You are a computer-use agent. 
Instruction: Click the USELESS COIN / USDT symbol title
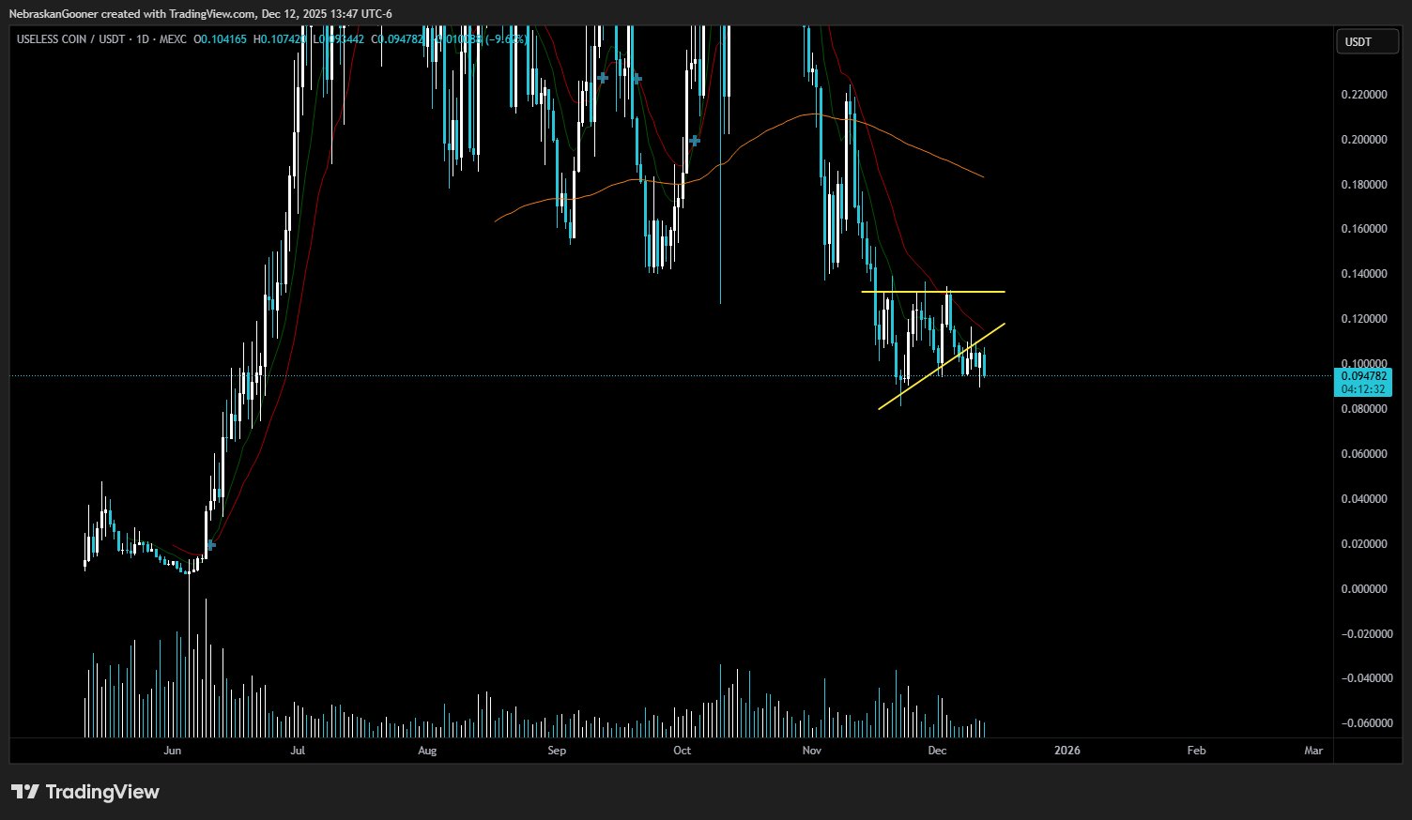click(70, 39)
